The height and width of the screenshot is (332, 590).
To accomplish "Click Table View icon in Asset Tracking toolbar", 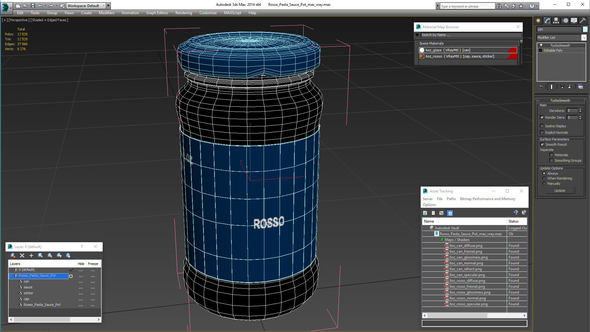I will 450,213.
